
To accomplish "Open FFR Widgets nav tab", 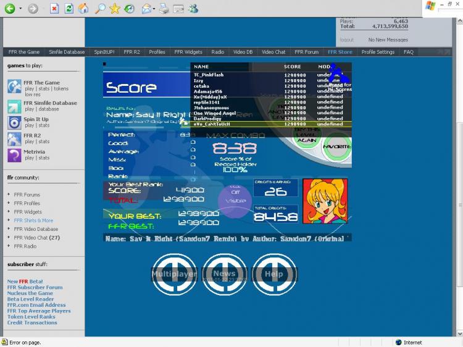I will pos(188,52).
